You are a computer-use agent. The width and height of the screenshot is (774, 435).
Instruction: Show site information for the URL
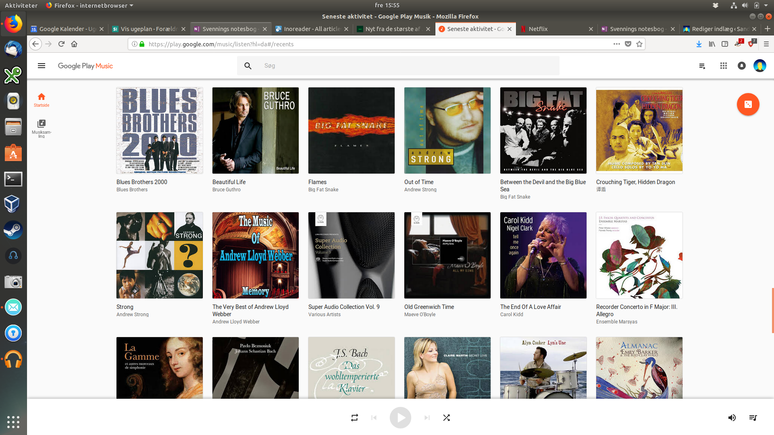(x=135, y=44)
